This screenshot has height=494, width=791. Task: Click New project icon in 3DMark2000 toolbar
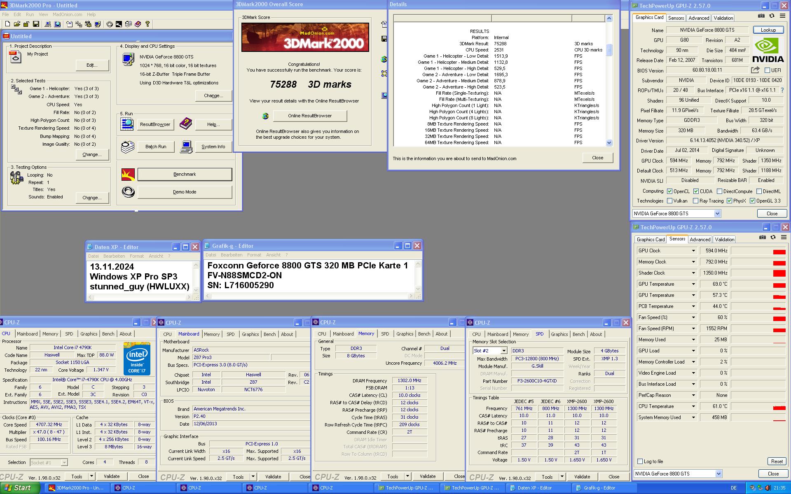click(x=7, y=24)
